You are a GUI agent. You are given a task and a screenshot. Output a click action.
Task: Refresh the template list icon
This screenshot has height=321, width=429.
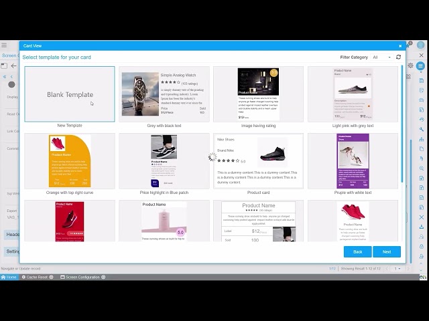pyautogui.click(x=398, y=57)
